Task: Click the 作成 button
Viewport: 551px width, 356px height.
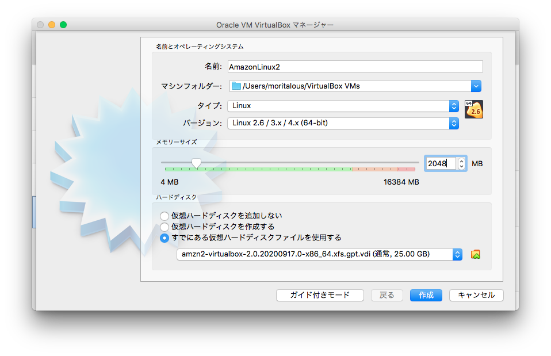Action: point(426,295)
